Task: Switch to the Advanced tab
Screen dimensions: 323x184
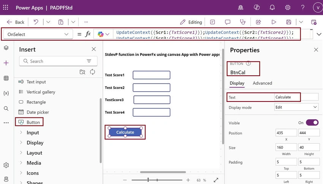Action: coord(262,83)
